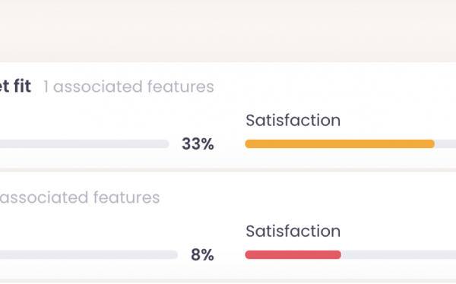Click the Satisfaction label above the red bar
This screenshot has width=456, height=284.
click(x=293, y=231)
